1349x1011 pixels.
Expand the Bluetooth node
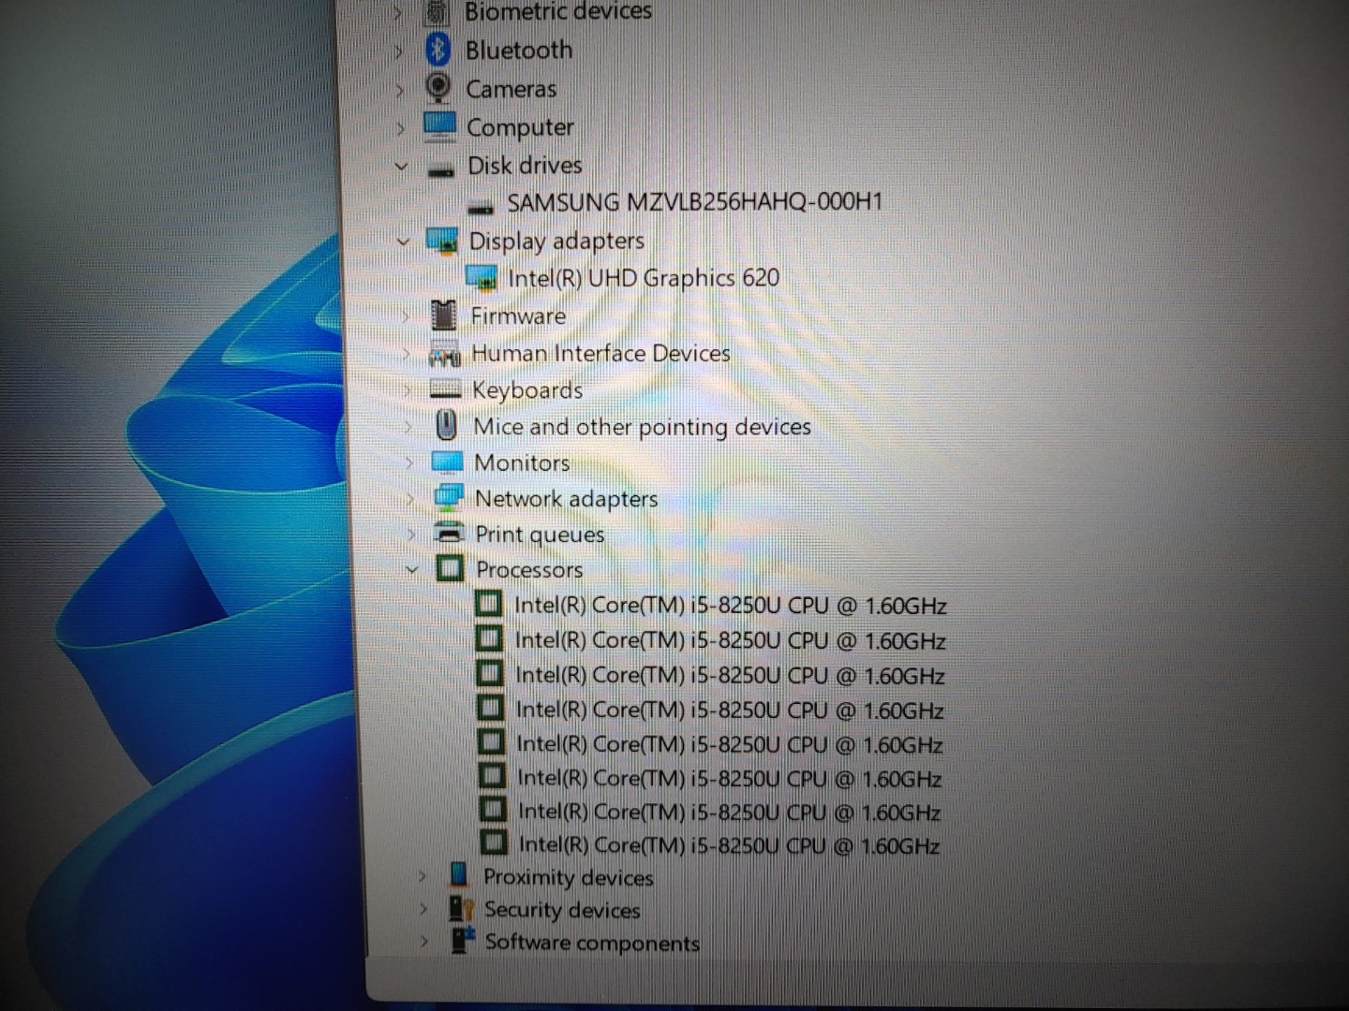(x=399, y=51)
